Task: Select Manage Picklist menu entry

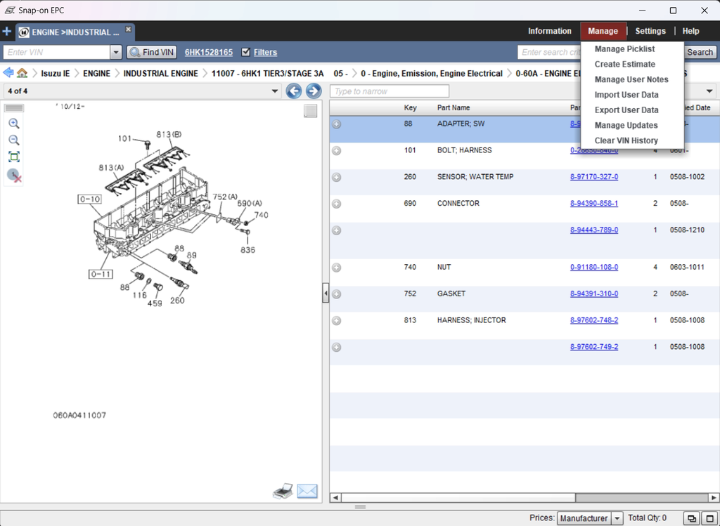Action: [624, 49]
